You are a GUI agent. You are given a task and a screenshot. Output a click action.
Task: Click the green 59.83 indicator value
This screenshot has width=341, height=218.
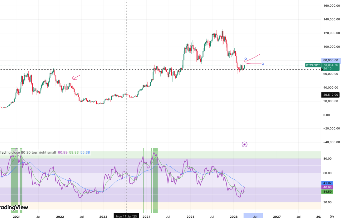(x=74, y=152)
